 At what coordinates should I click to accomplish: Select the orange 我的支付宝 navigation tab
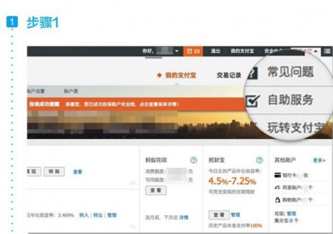(x=181, y=75)
